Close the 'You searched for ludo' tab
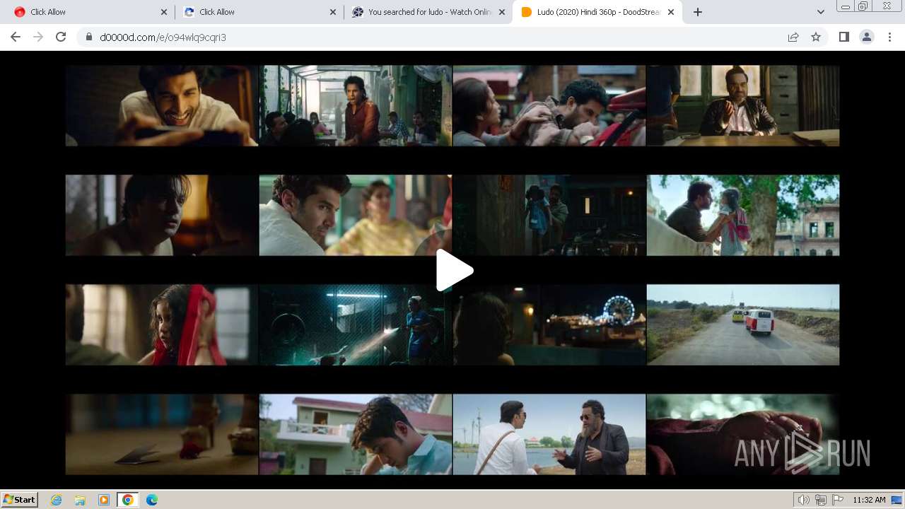Viewport: 905px width, 509px height. (x=502, y=12)
